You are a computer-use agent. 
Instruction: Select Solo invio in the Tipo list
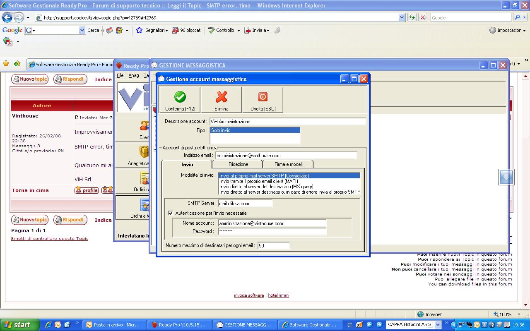(255, 130)
